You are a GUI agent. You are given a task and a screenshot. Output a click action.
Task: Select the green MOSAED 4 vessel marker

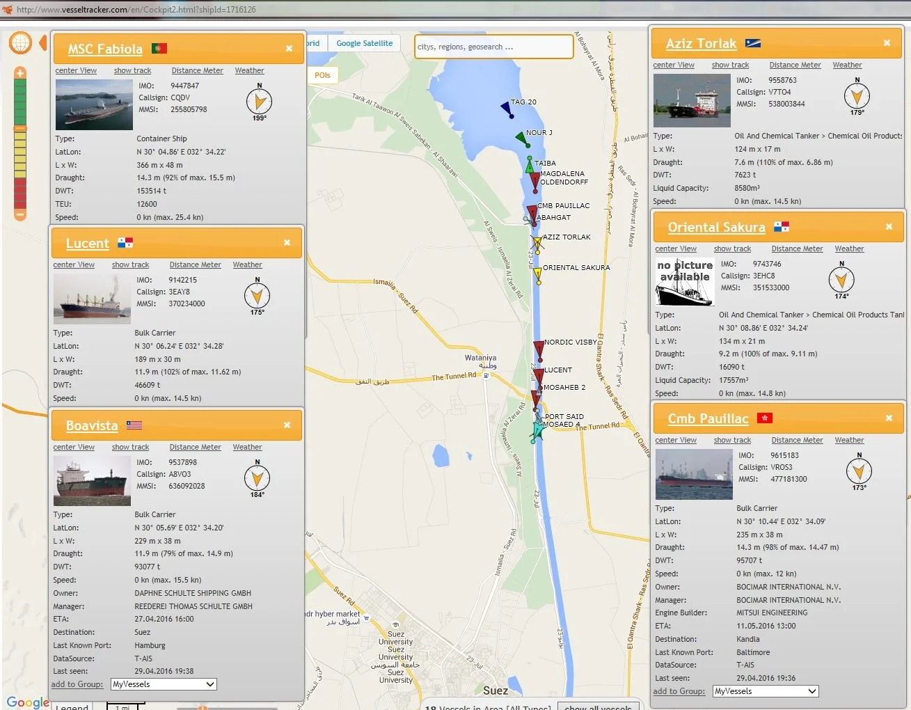[537, 428]
